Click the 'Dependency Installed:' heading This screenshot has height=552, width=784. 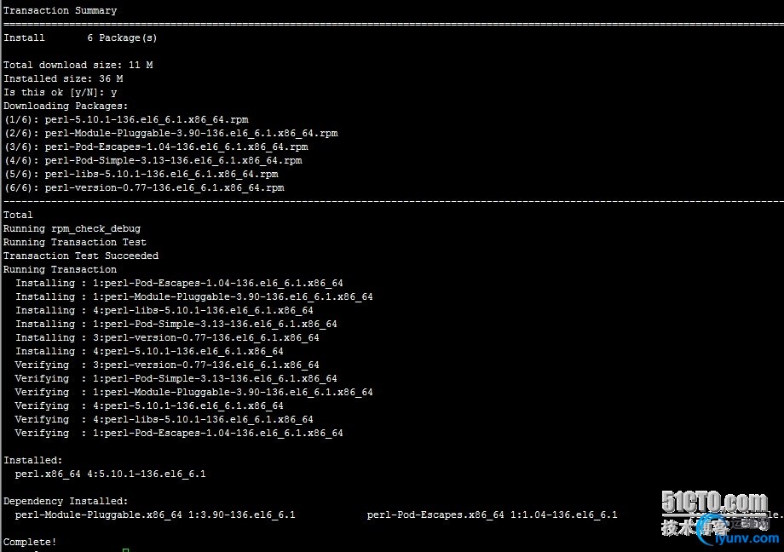[66, 501]
